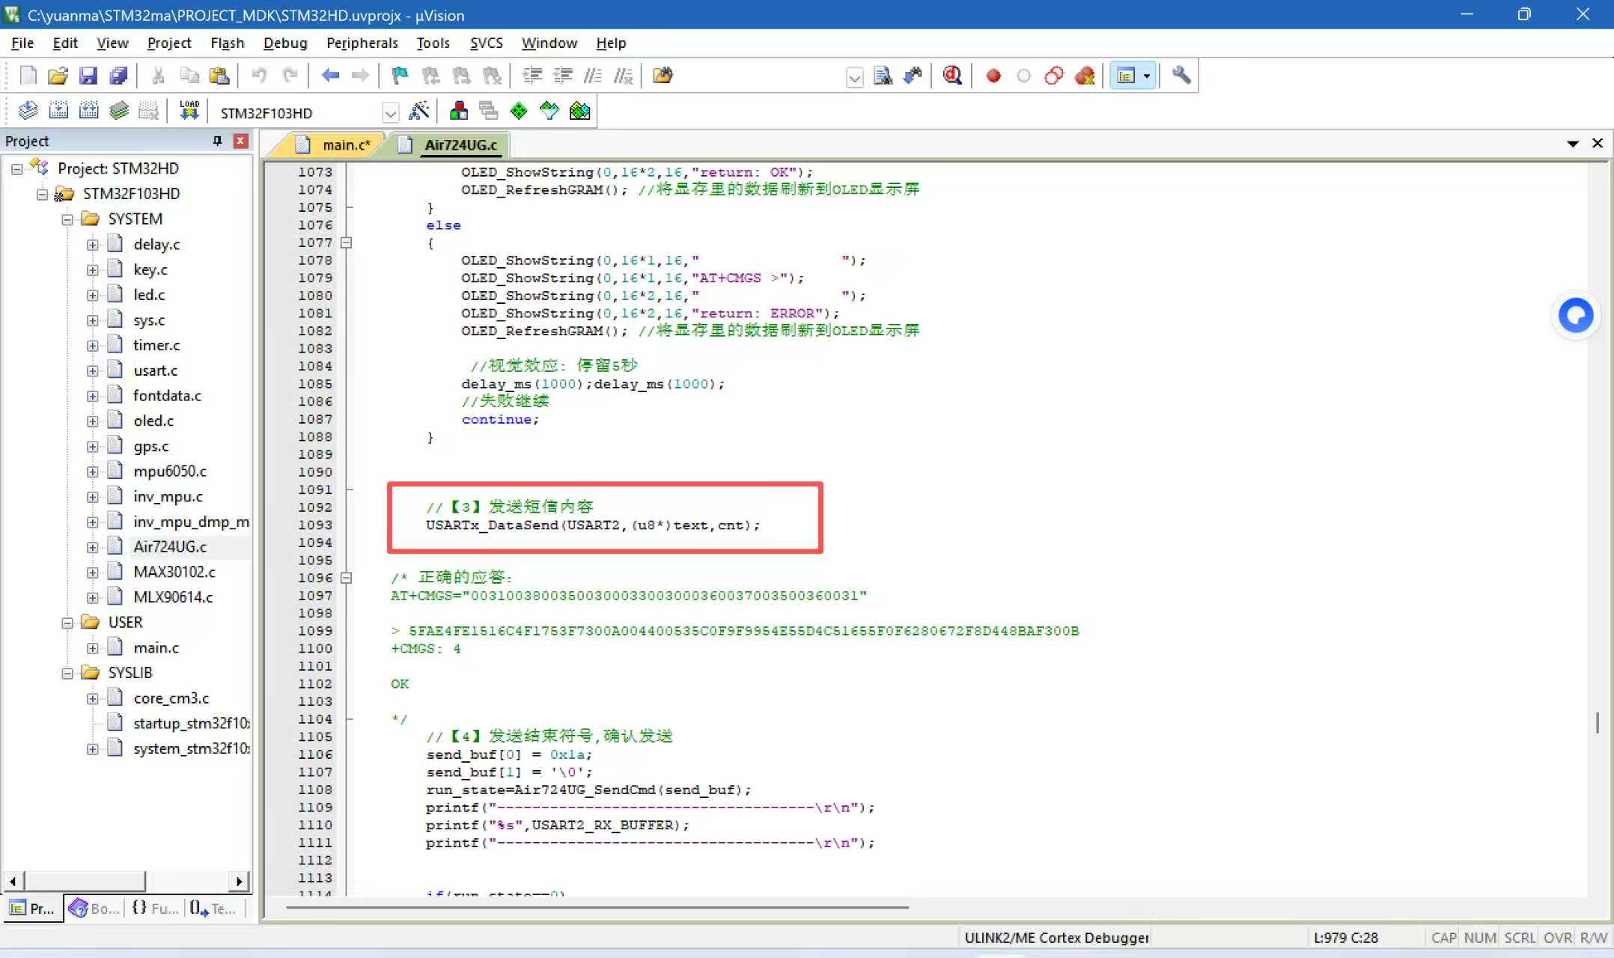Select Air724UG.c in the project tree
Viewport: 1614px width, 958px height.
pyautogui.click(x=170, y=547)
